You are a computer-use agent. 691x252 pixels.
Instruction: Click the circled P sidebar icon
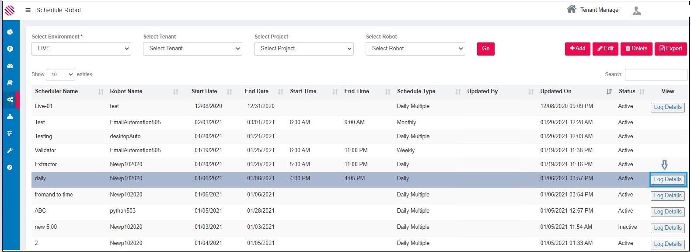[10, 49]
